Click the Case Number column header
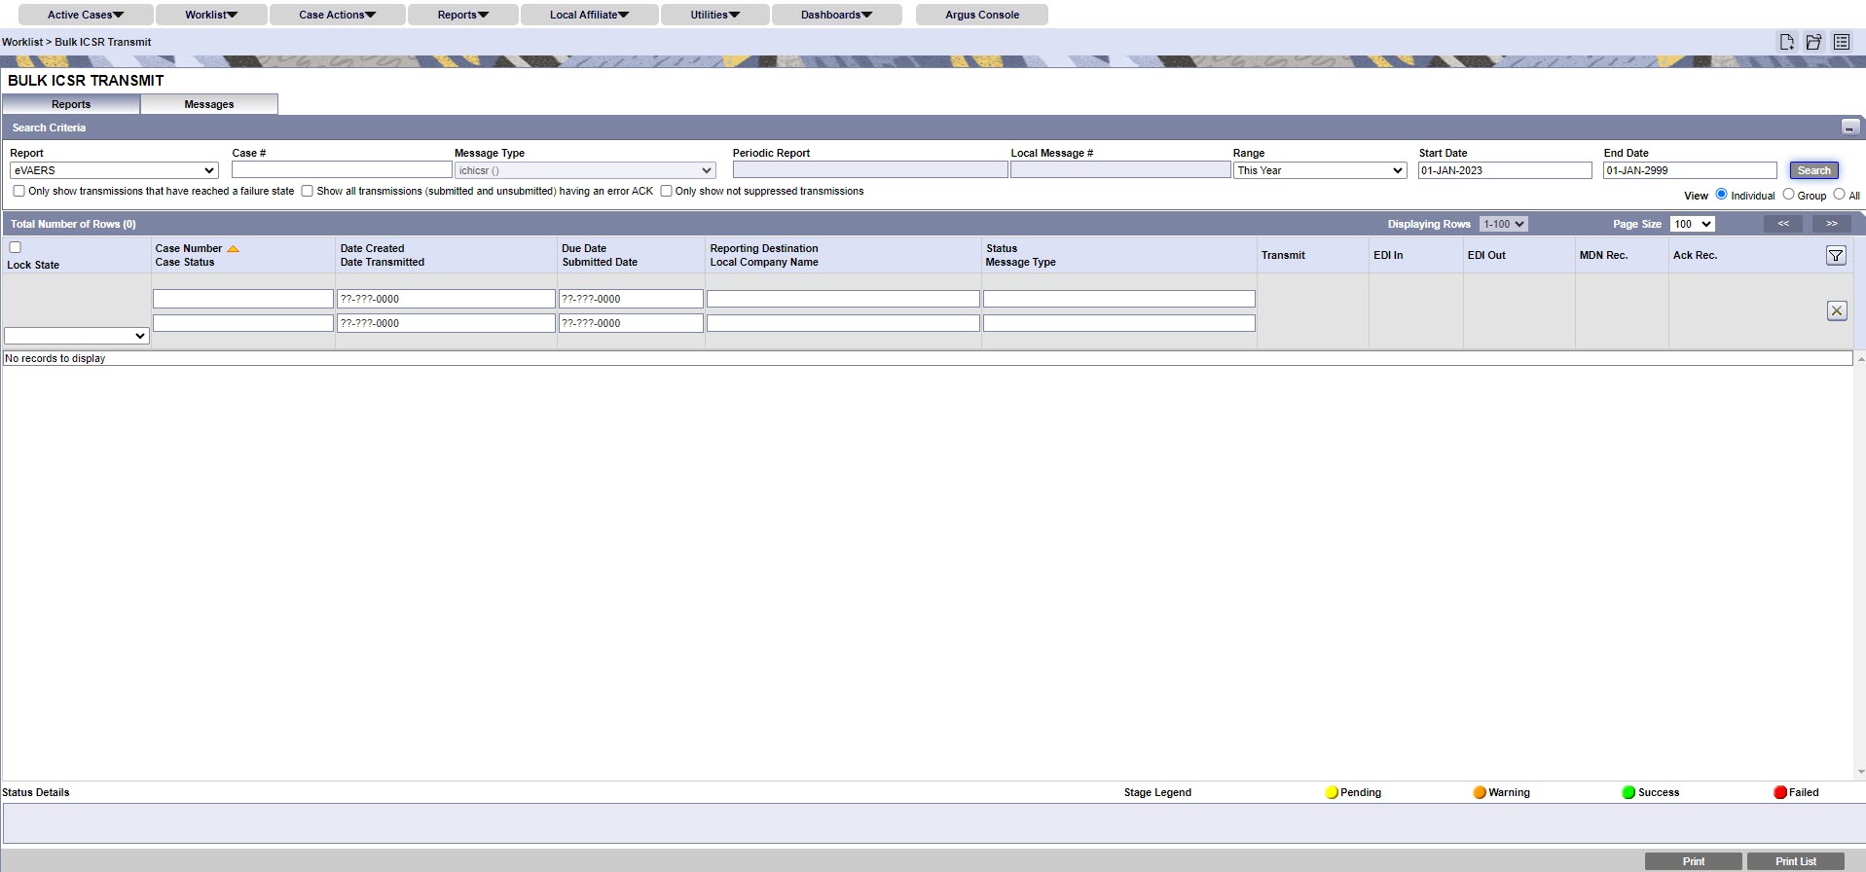Image resolution: width=1866 pixels, height=872 pixels. [x=189, y=248]
